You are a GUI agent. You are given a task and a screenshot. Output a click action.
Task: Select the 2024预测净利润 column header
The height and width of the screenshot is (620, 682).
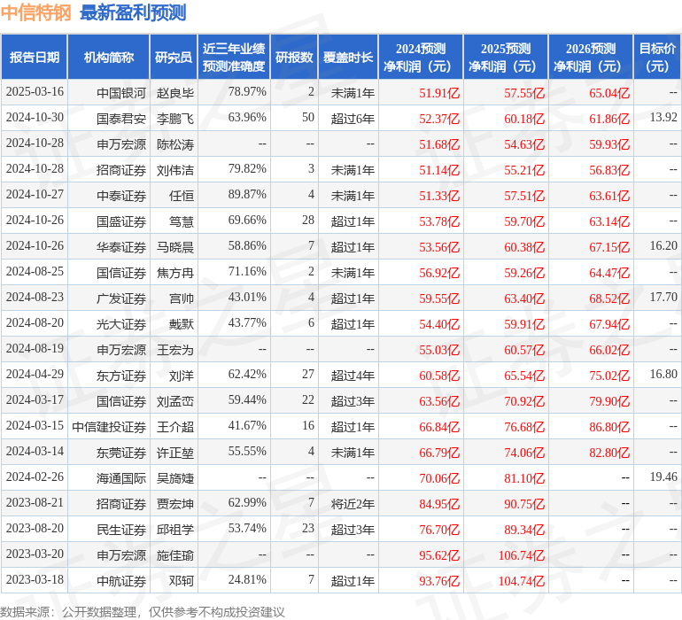[420, 58]
